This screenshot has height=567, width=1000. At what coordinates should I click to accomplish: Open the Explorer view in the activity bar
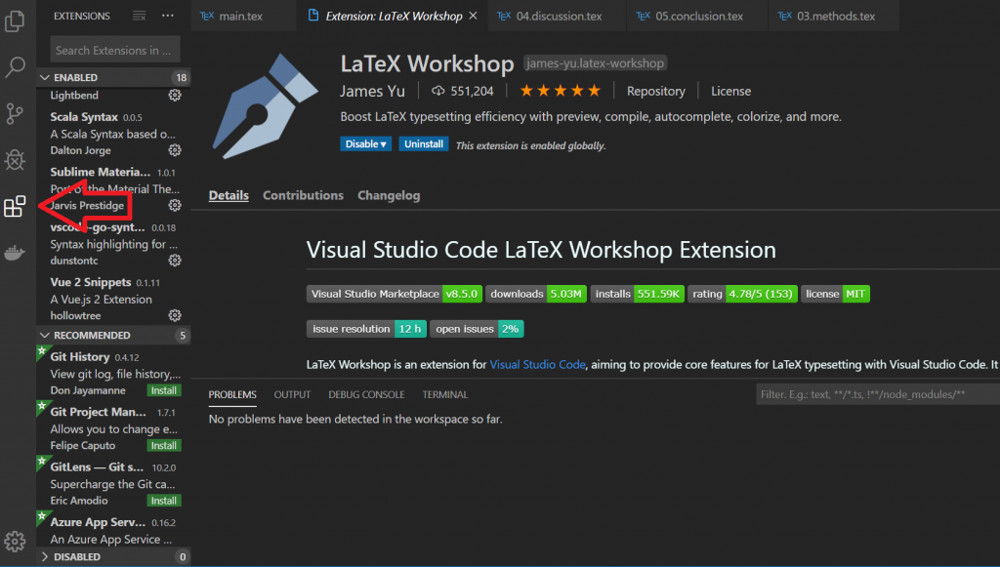tap(15, 21)
